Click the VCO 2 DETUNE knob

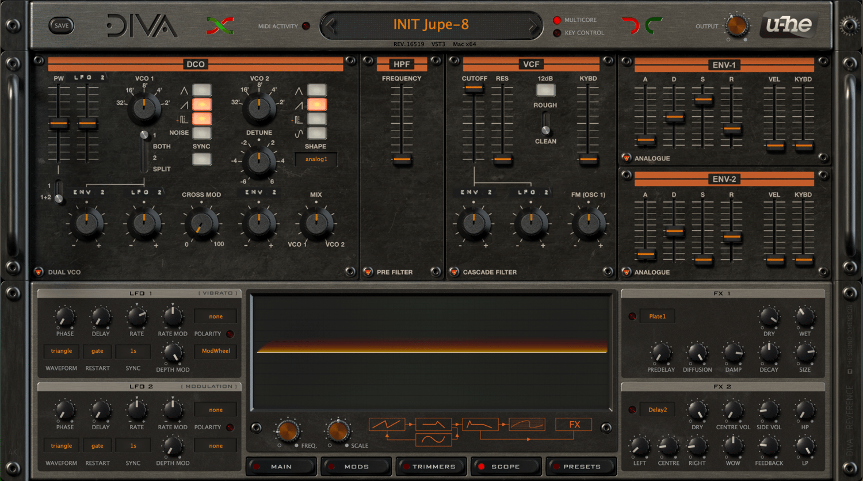pos(259,161)
